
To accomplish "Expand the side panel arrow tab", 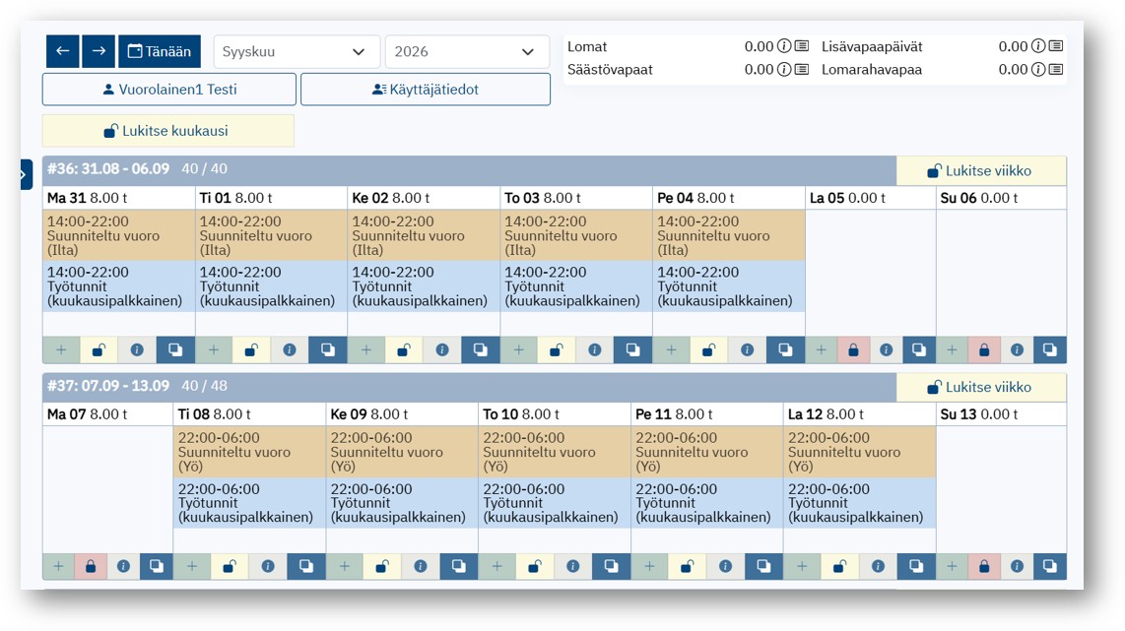I will pyautogui.click(x=26, y=174).
